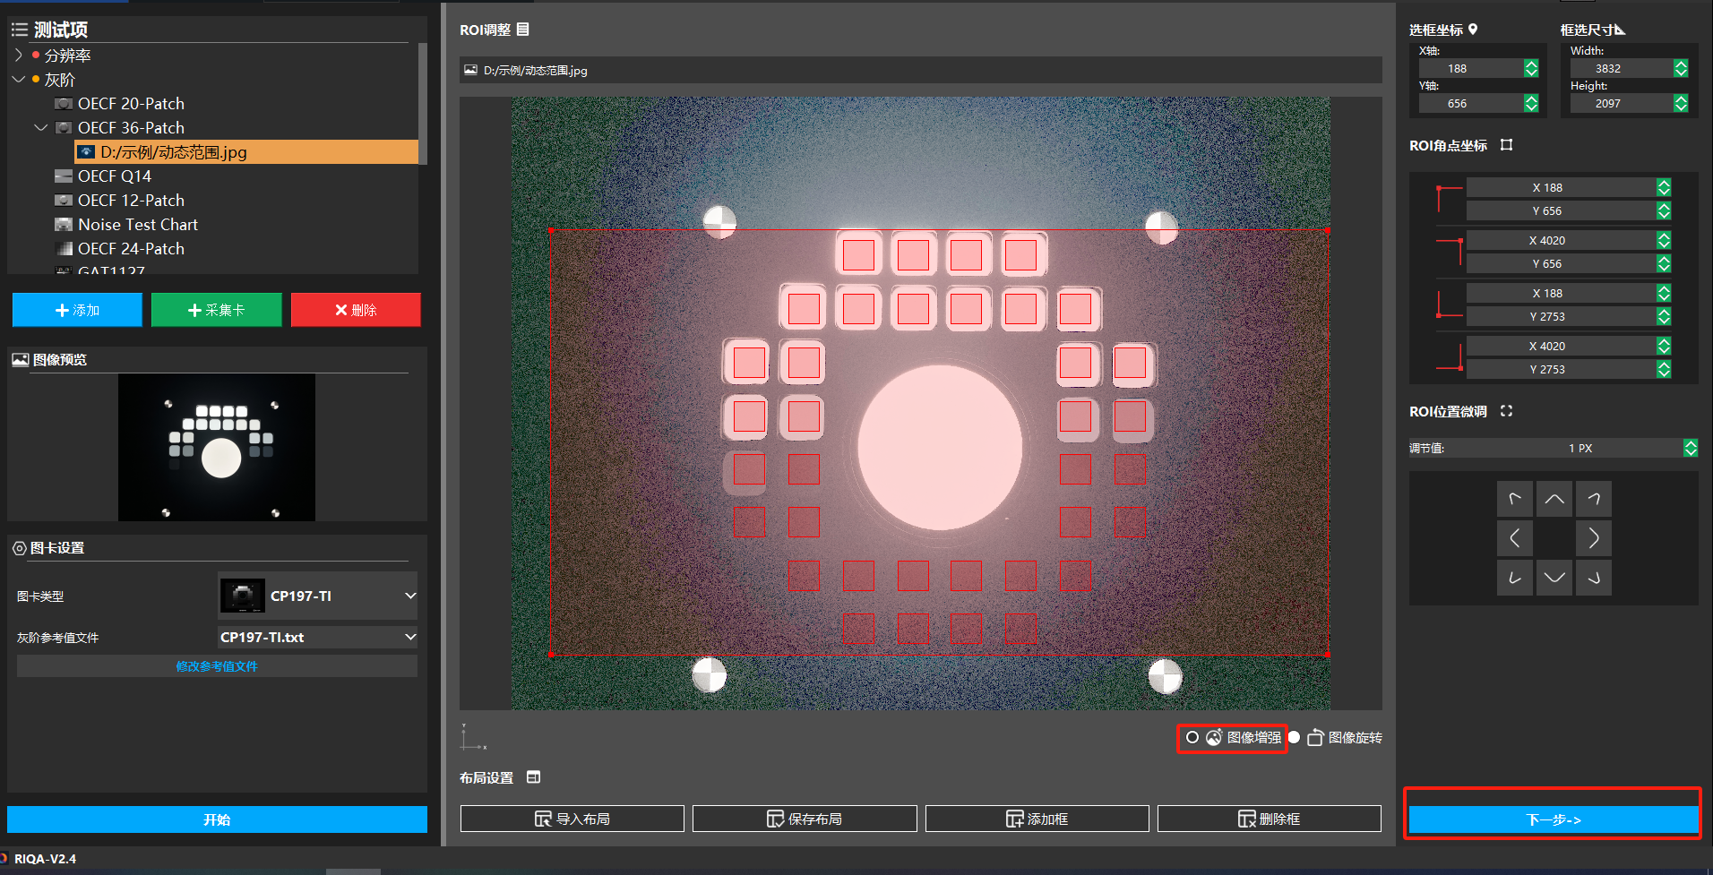This screenshot has height=875, width=1713.
Task: Select the Noise Test Chart item
Action: (137, 225)
